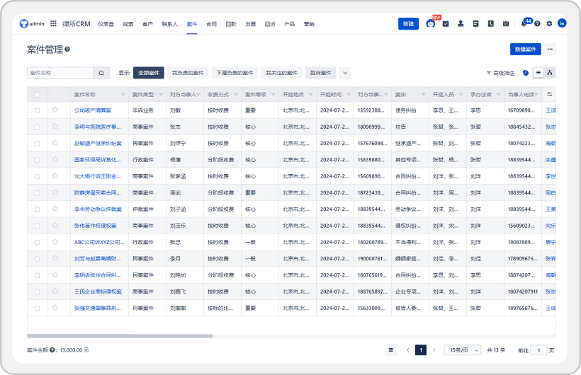The height and width of the screenshot is (375, 581).
Task: Go to the 仪表盘 menu
Action: [x=106, y=24]
